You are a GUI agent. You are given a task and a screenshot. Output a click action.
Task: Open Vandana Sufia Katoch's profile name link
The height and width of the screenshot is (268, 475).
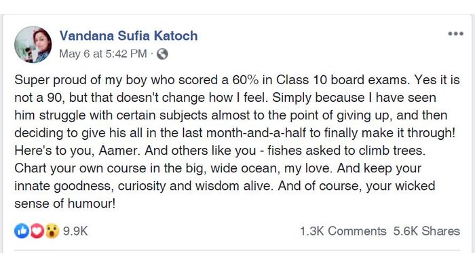tap(128, 36)
